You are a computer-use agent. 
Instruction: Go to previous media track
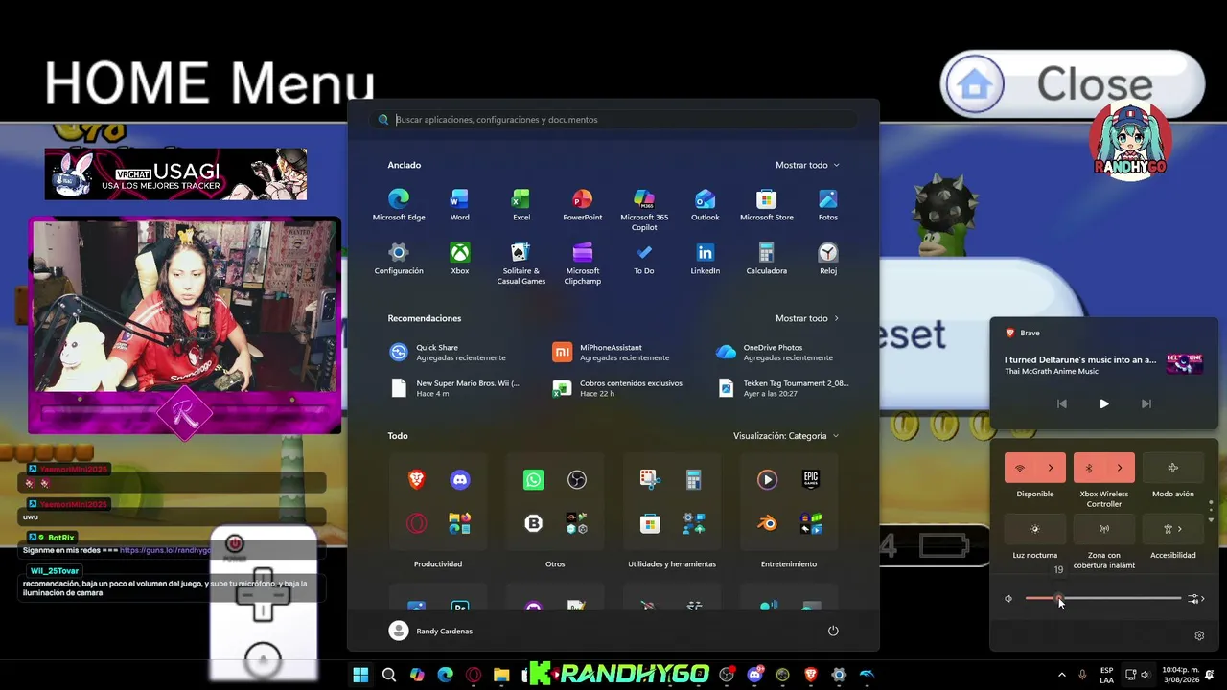tap(1062, 404)
